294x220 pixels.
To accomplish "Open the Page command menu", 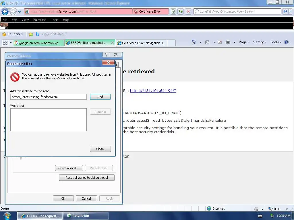I will click(244, 42).
